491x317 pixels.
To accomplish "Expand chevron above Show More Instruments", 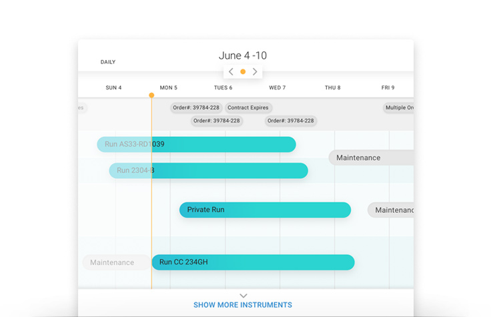I will pyautogui.click(x=243, y=296).
